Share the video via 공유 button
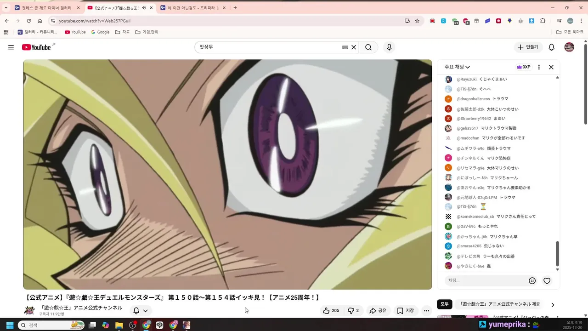588x331 pixels. (378, 311)
